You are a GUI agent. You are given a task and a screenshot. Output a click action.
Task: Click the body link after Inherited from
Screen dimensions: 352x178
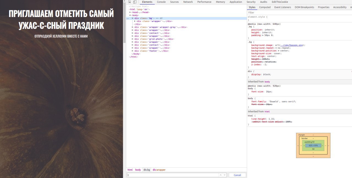pyautogui.click(x=267, y=82)
